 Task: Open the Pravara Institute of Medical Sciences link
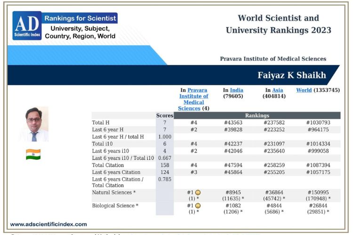point(193,99)
